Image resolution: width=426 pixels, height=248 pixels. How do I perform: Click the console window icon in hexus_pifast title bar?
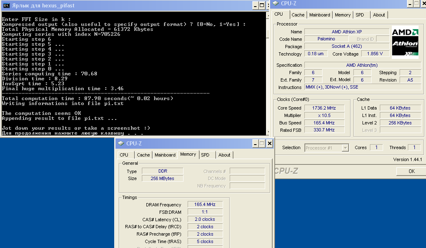coord(6,5)
